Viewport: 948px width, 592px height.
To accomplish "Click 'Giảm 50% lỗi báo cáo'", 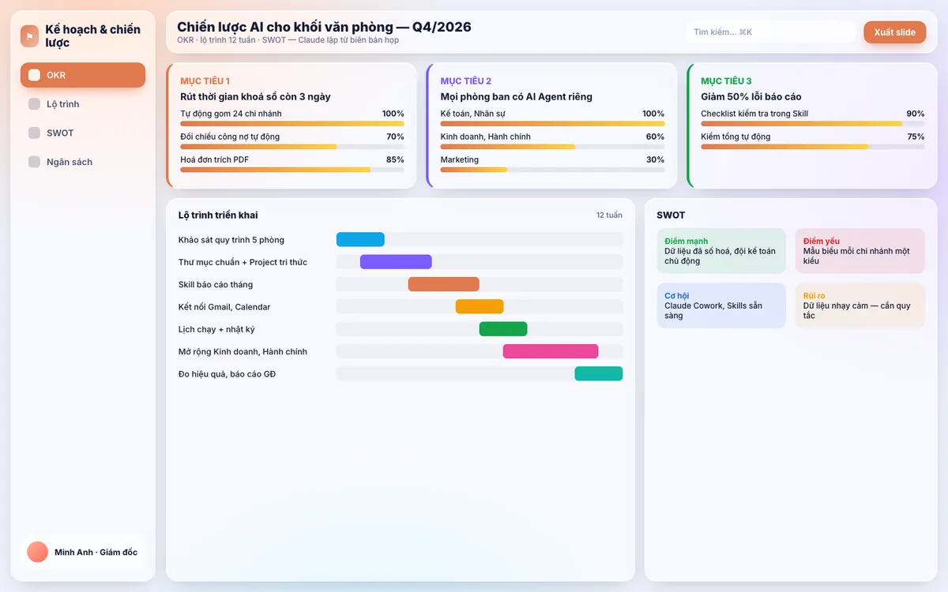I will pos(751,96).
